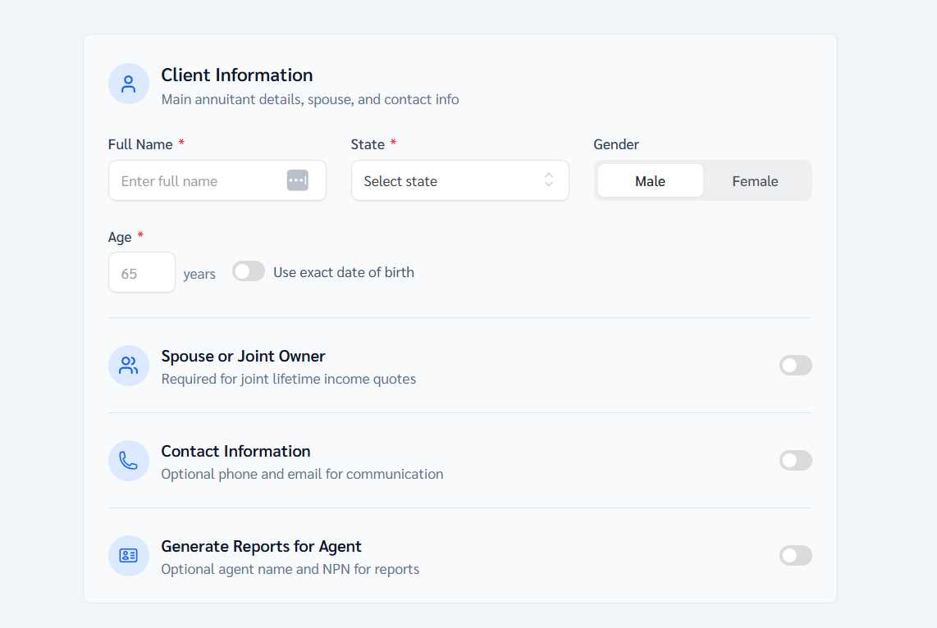Click 'Optional phone and email for communication' text
The width and height of the screenshot is (937, 628).
303,474
